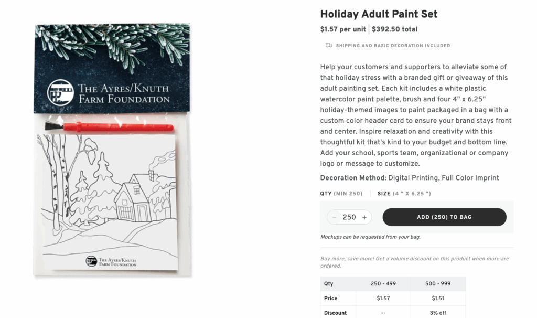Click the SIZE (4" x 6.25") label
537x318 pixels.
(403, 194)
